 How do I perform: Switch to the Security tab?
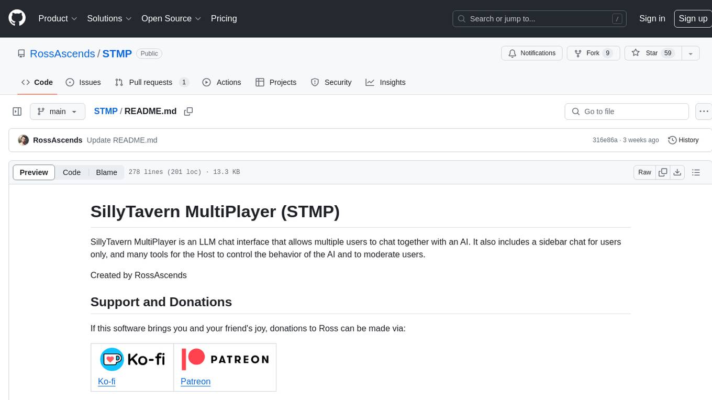331,82
